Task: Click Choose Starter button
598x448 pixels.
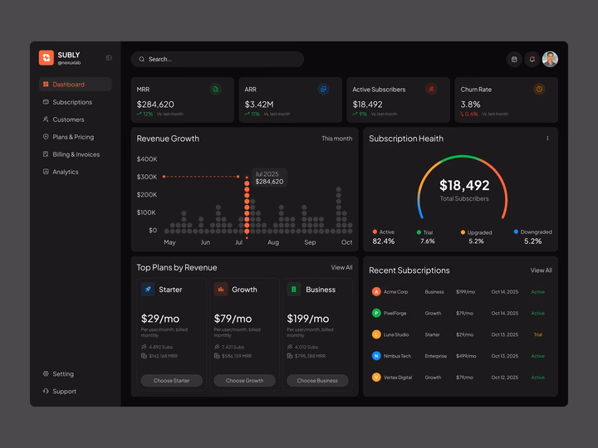Action: pyautogui.click(x=172, y=381)
